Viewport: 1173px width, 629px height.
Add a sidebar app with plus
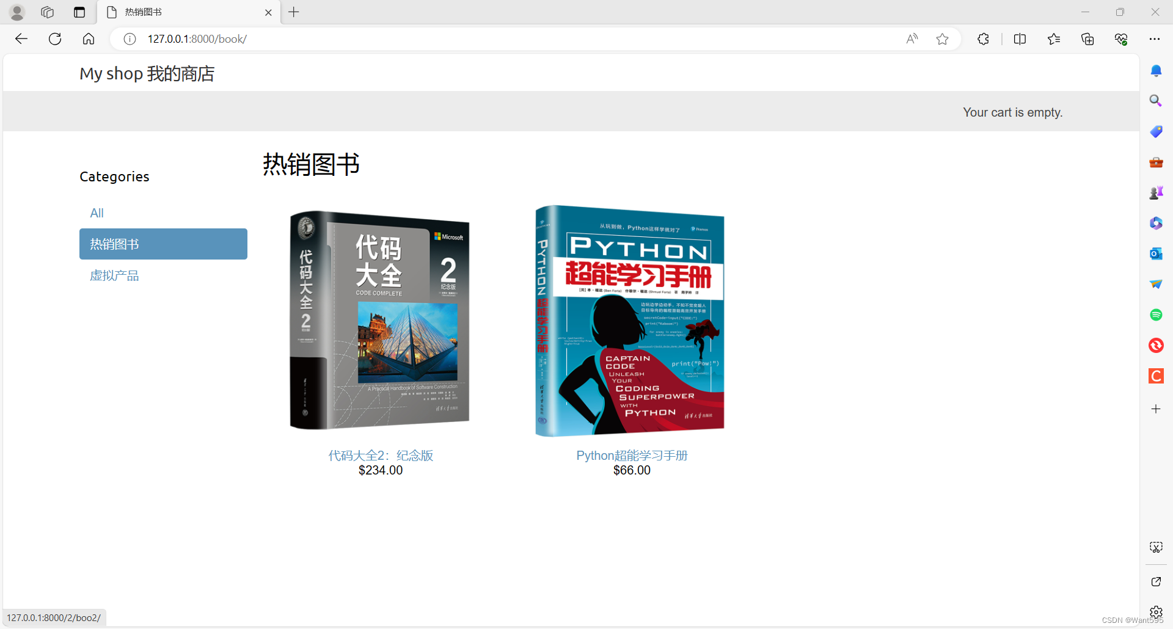click(1156, 409)
